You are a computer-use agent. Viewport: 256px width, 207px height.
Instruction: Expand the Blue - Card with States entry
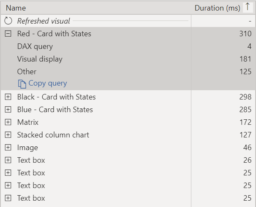pyautogui.click(x=8, y=110)
